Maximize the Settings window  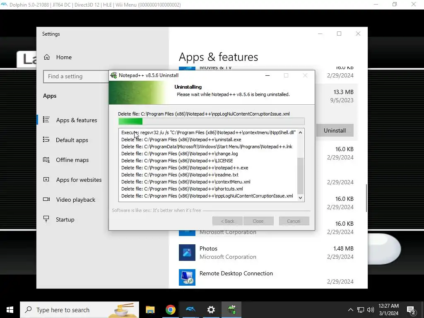point(339,34)
